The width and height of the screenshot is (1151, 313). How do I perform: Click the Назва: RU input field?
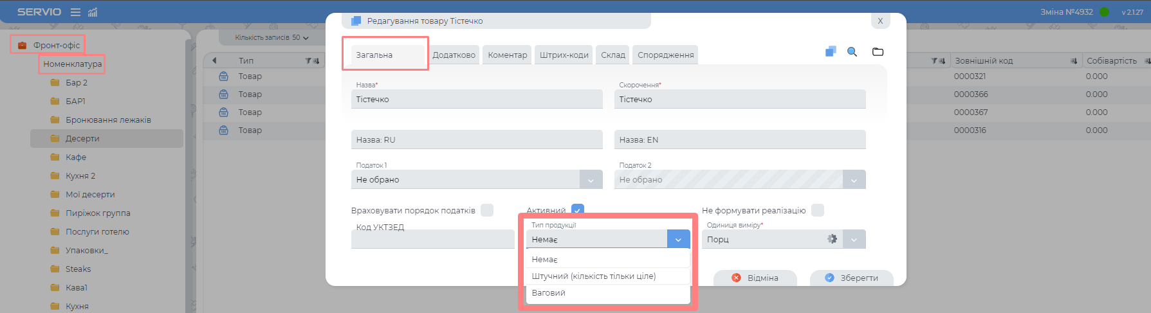click(x=477, y=140)
